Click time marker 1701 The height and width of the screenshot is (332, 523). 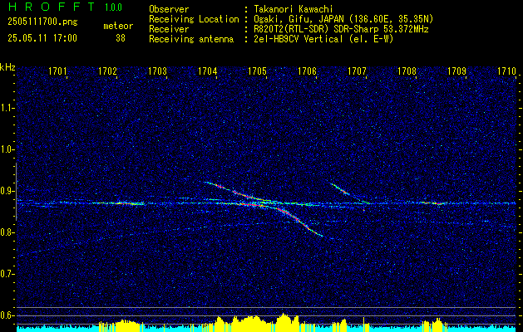click(57, 71)
